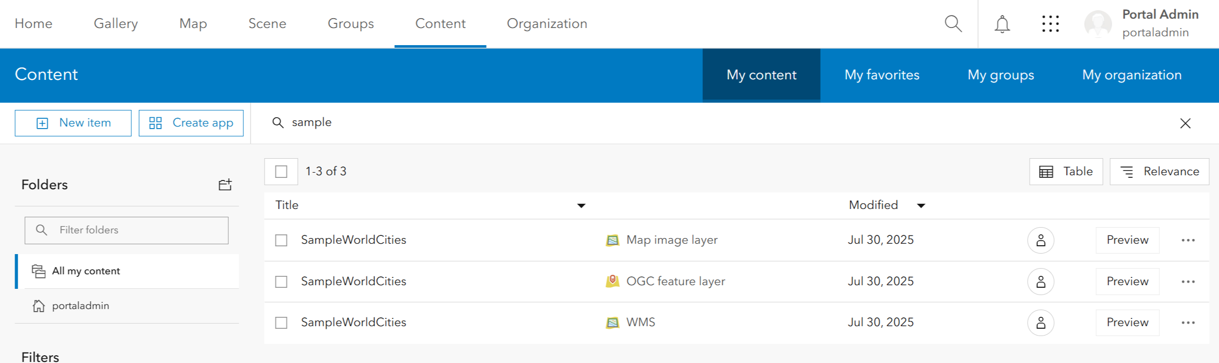Screen dimensions: 1219x363
Task: Toggle the select-all items checkbox
Action: pyautogui.click(x=281, y=172)
